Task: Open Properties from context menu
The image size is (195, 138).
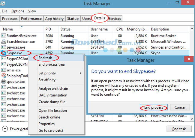Action: tap(56, 124)
